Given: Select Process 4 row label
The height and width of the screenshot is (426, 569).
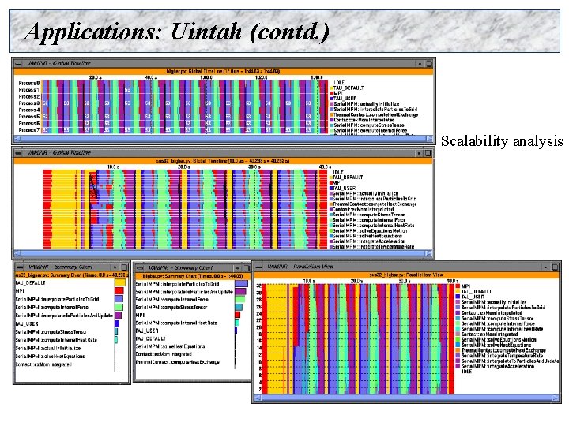Looking at the screenshot, I should tap(29, 110).
